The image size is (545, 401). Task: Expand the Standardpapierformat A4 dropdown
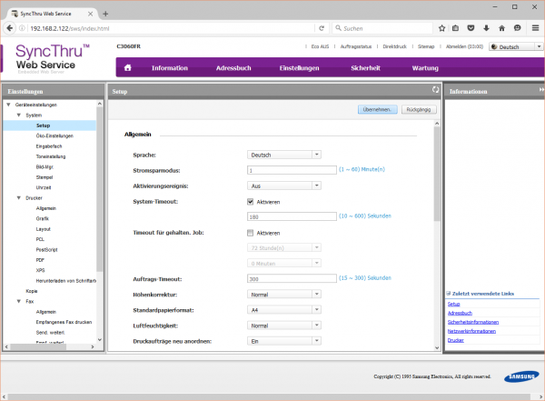[284, 309]
